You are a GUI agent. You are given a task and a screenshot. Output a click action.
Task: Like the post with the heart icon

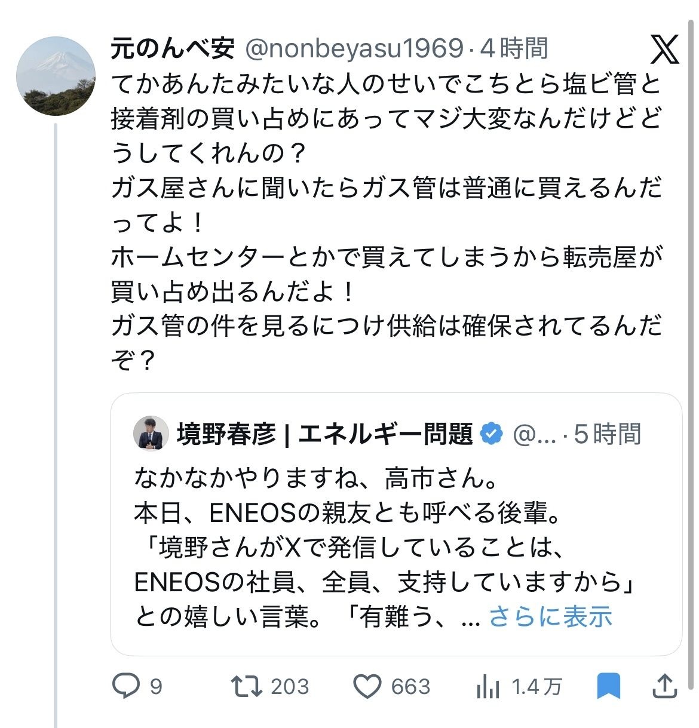(367, 686)
